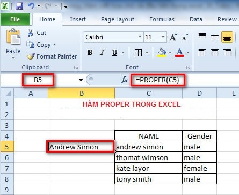Click the Decrease Font Size icon
The height and width of the screenshot is (195, 239).
185,37
